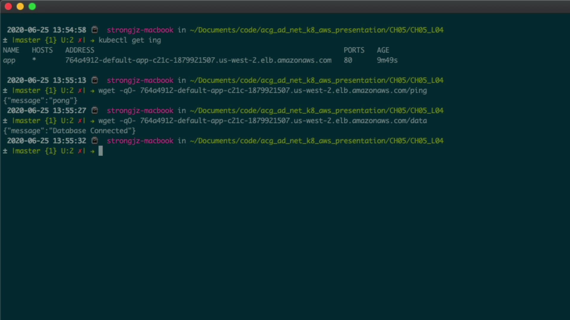
Task: Click the strongjz-macbook hostname on the last prompt
Action: tap(140, 141)
